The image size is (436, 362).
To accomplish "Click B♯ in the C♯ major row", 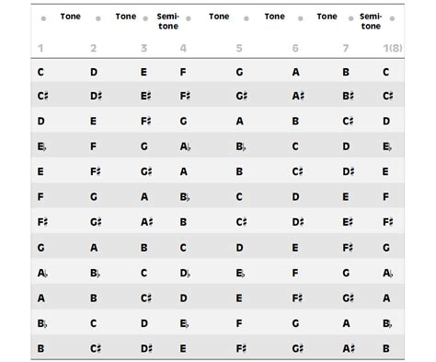I will pyautogui.click(x=349, y=96).
